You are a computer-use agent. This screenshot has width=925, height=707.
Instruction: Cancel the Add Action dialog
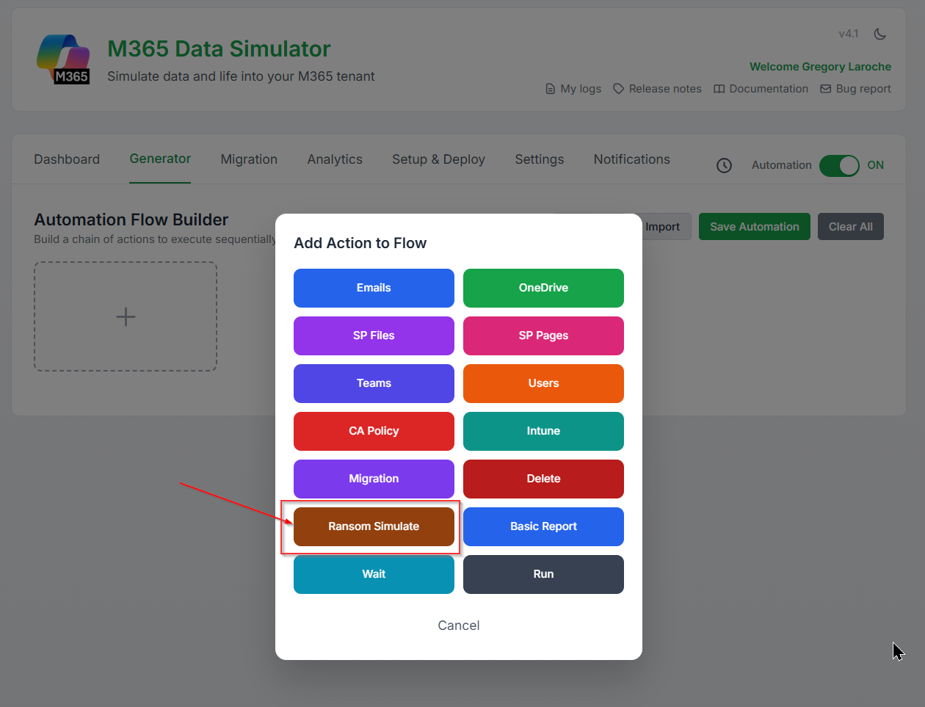(458, 626)
